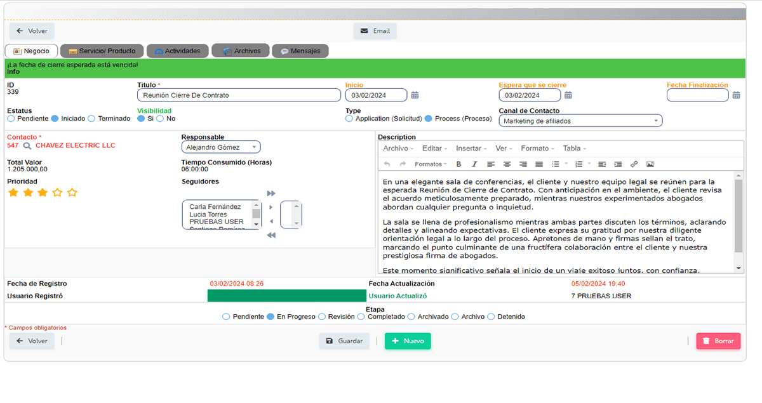Screen dimensions: 762x403
Task: Click the Título input field
Action: (x=239, y=95)
